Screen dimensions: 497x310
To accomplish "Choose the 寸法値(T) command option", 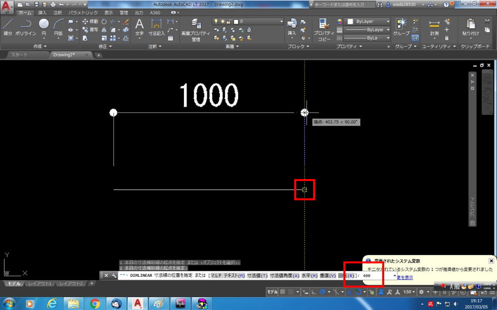I will coord(257,275).
